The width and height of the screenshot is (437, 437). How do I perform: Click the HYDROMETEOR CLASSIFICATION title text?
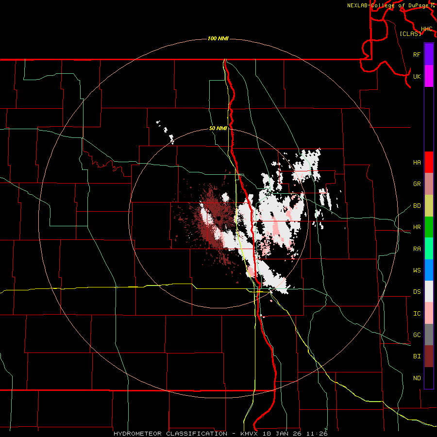coord(170,434)
